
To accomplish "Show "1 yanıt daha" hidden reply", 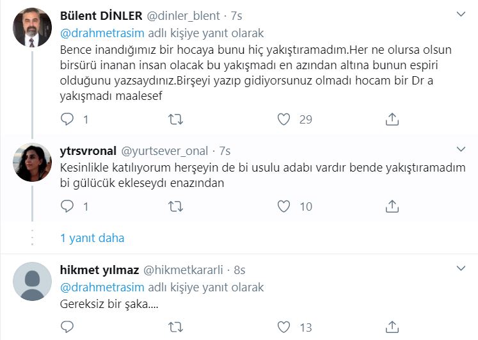I will pos(92,238).
